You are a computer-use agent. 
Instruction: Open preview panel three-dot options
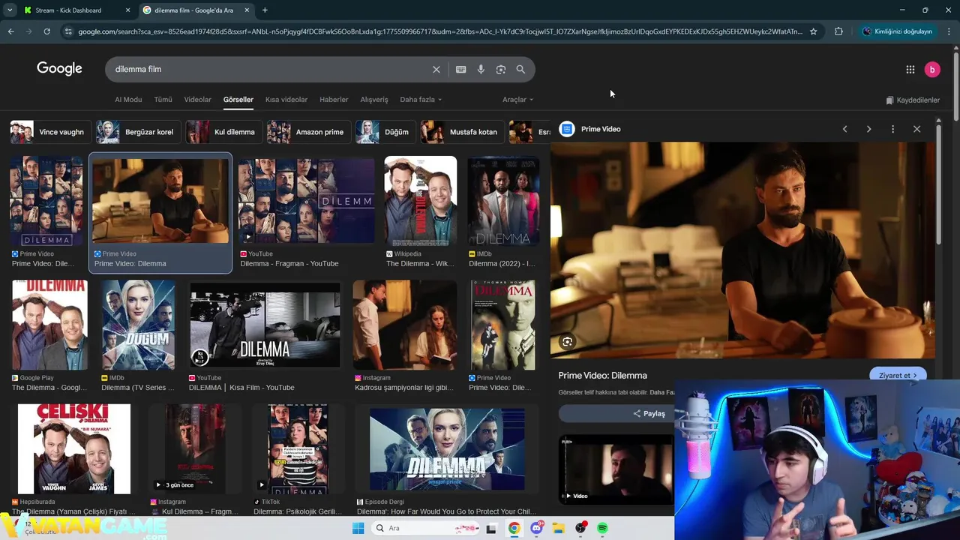pos(892,129)
